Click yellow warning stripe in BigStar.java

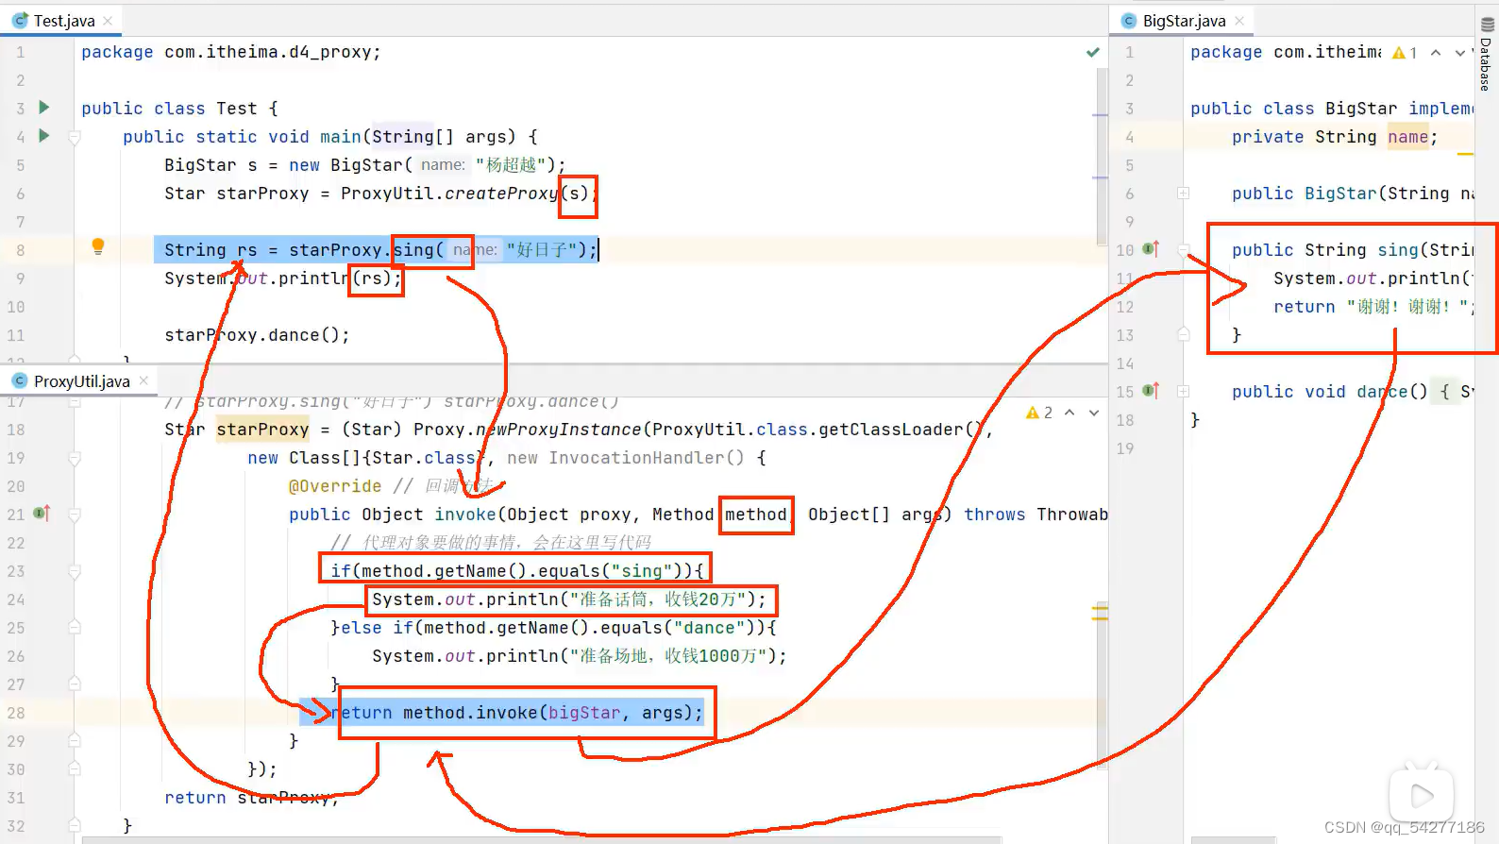1465,153
